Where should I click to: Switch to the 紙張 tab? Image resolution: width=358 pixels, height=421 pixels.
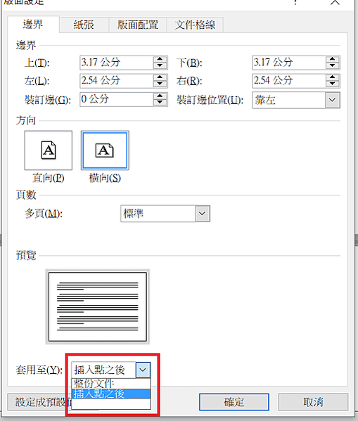click(x=84, y=25)
